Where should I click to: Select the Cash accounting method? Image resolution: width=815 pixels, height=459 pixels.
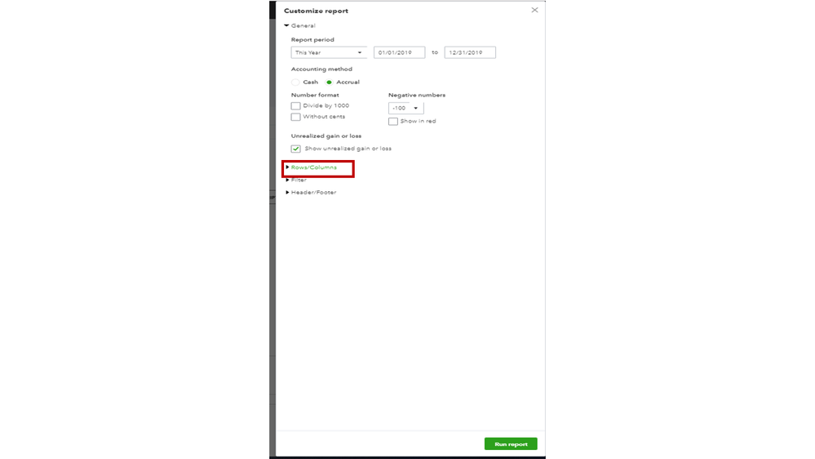(295, 82)
